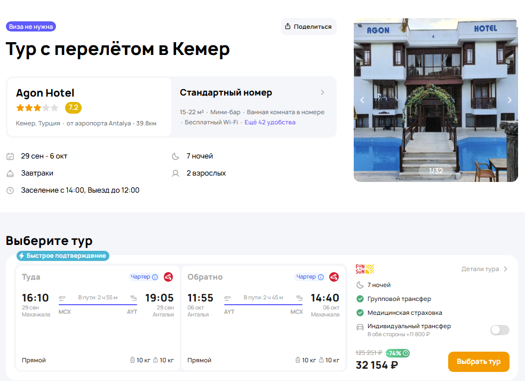Click the crossed-out price 125 251 ₽

[369, 353]
